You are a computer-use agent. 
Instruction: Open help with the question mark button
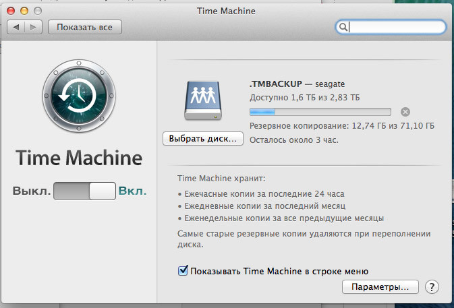click(x=432, y=287)
